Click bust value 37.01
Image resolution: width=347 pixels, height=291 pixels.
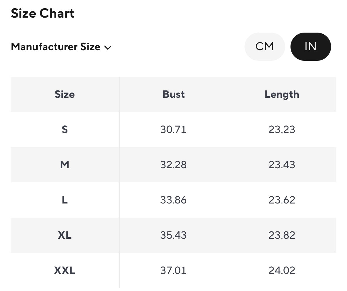click(x=173, y=270)
